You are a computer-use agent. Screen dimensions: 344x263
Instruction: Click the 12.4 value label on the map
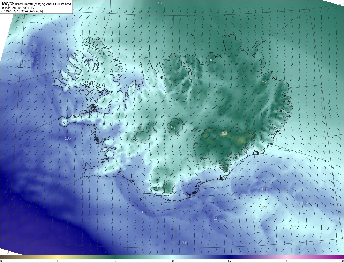tap(305, 203)
